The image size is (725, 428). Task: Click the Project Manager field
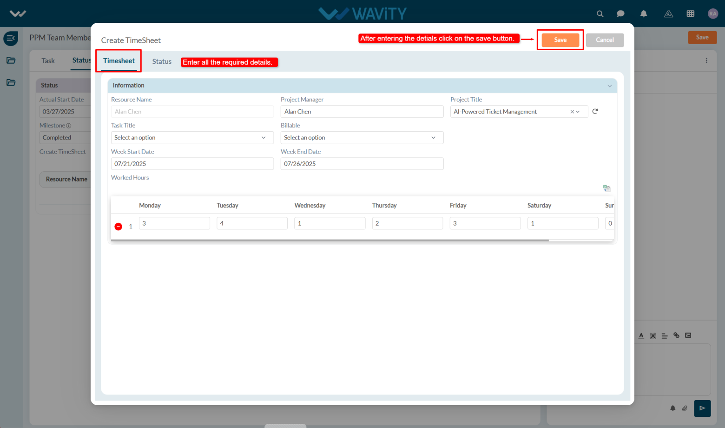(362, 112)
